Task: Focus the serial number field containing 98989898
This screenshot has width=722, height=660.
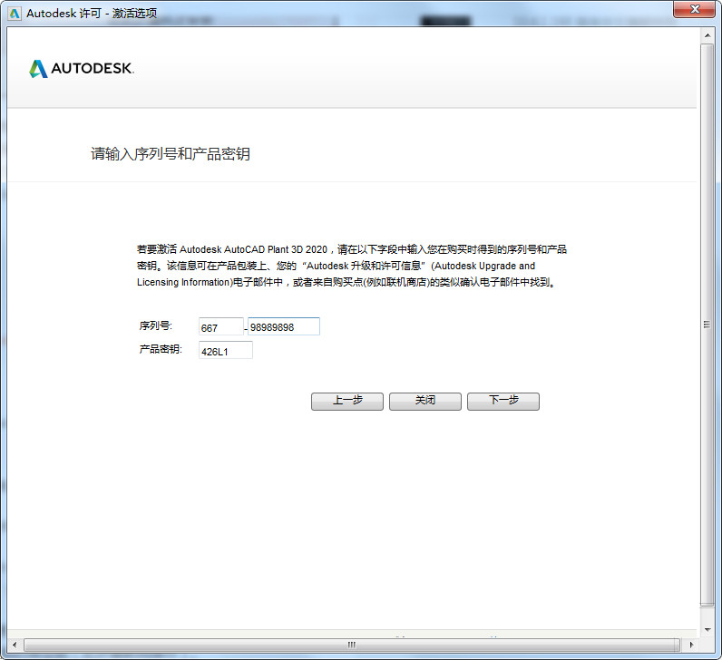Action: [x=284, y=326]
